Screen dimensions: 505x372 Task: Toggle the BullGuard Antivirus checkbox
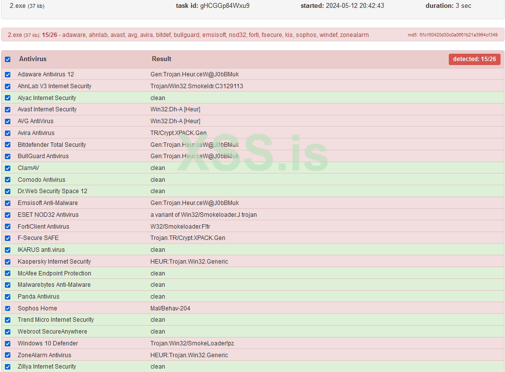[x=8, y=156]
